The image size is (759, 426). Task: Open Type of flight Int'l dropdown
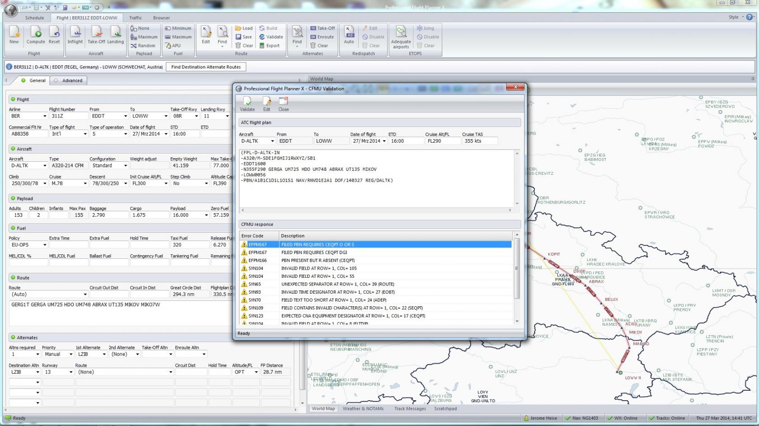click(x=85, y=134)
